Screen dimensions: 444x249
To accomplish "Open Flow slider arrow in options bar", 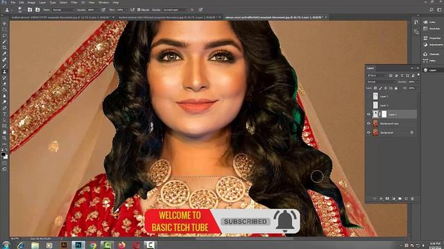I will click(126, 10).
